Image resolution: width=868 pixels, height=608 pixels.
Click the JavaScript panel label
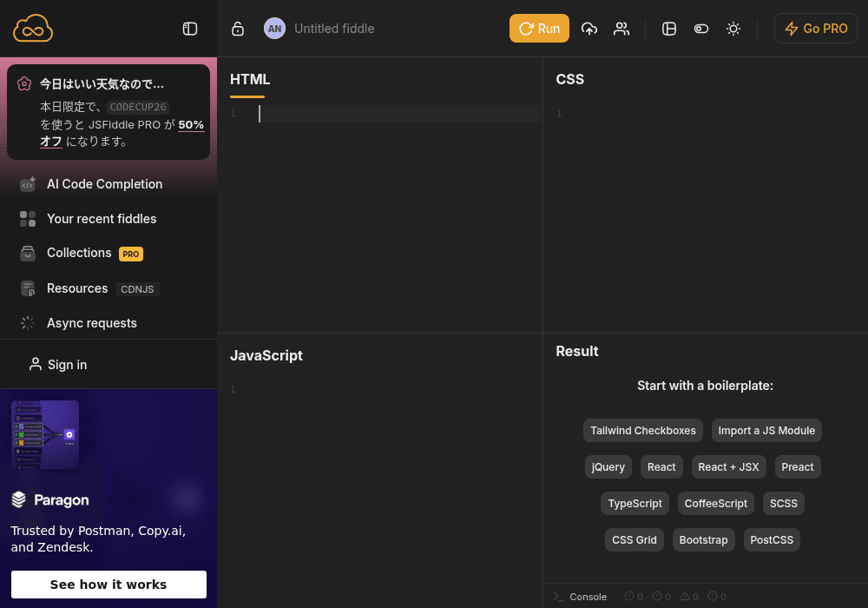coord(266,355)
